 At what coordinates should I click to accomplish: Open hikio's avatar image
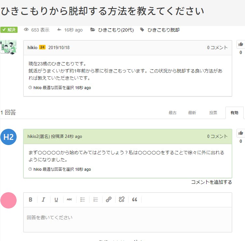(x=8, y=47)
